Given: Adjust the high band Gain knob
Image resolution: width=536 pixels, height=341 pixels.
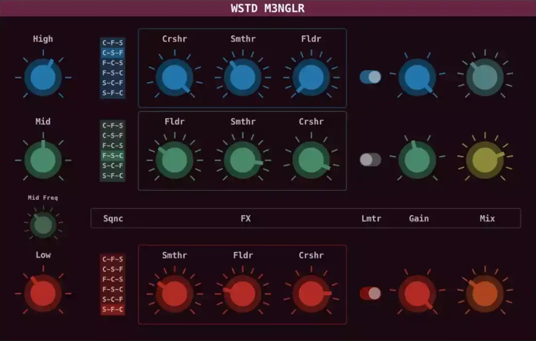Looking at the screenshot, I should point(417,77).
